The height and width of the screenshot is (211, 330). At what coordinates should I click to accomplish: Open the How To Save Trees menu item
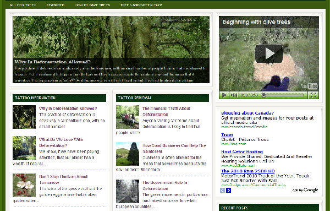[92, 5]
